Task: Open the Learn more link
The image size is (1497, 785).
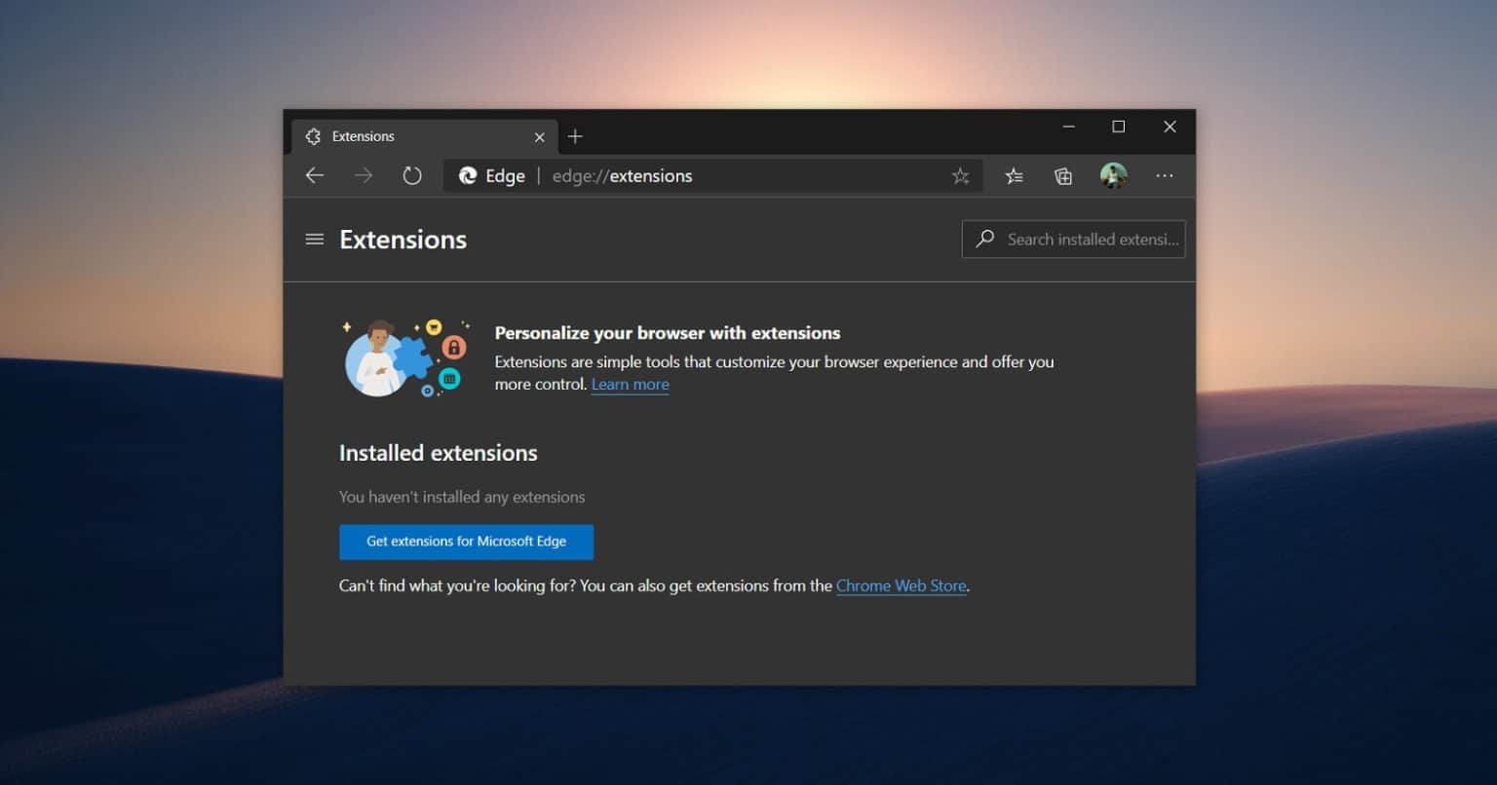Action: pos(630,385)
